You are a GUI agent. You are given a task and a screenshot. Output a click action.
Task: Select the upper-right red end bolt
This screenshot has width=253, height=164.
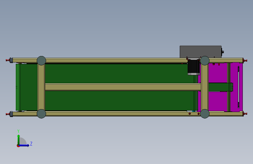(245, 61)
